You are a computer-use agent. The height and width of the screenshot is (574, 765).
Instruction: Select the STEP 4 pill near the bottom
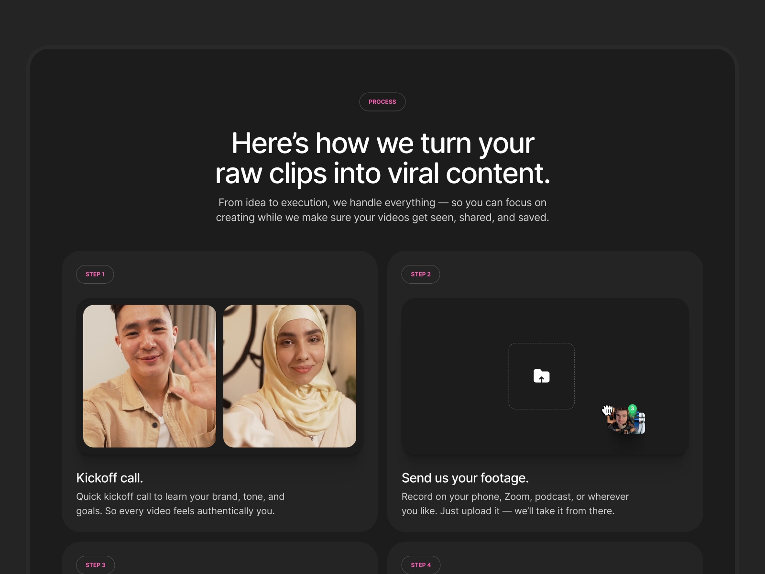point(421,565)
